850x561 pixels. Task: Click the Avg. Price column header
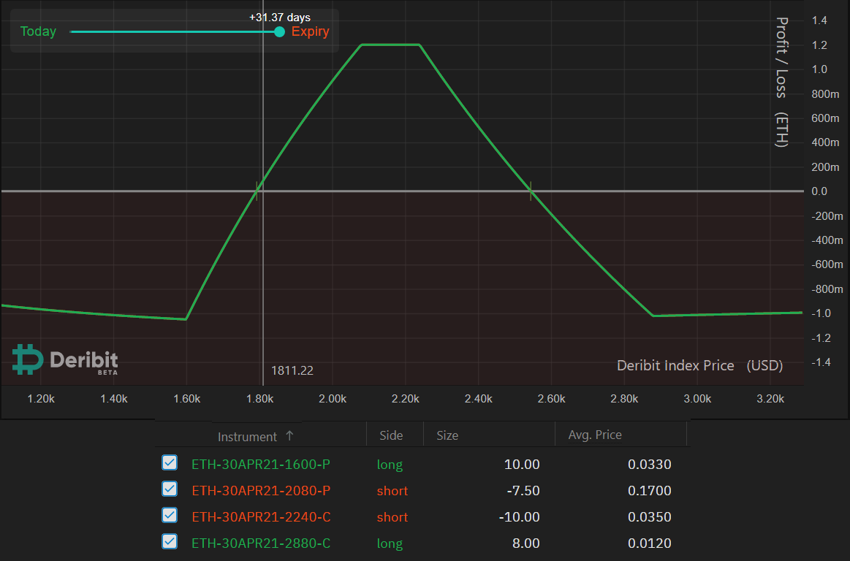pyautogui.click(x=595, y=435)
